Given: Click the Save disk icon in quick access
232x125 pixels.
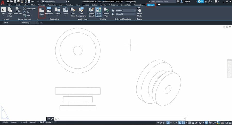Looking at the screenshot, I should tap(15, 2).
